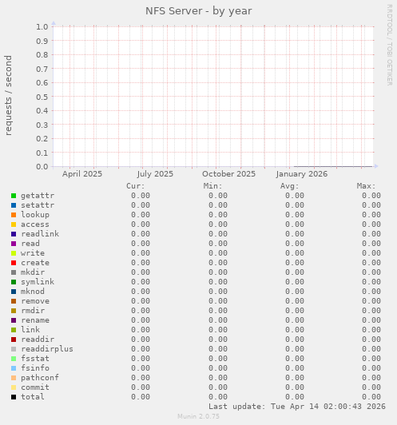Select the access legend label
The width and height of the screenshot is (397, 425).
[x=35, y=224]
